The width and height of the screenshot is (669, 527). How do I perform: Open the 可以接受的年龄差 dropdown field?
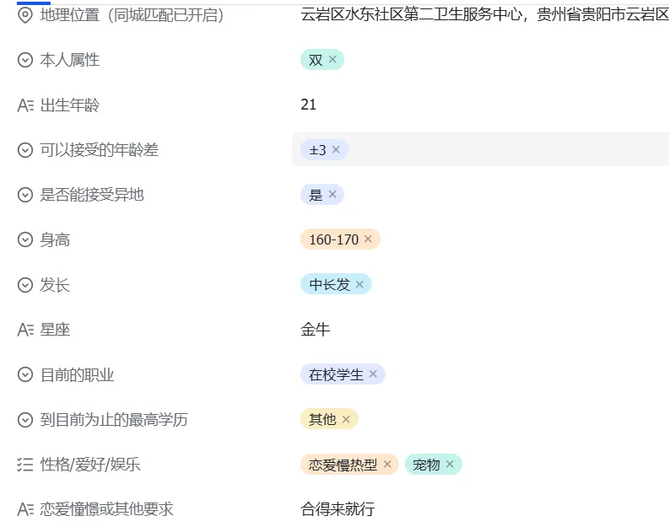pos(506,150)
